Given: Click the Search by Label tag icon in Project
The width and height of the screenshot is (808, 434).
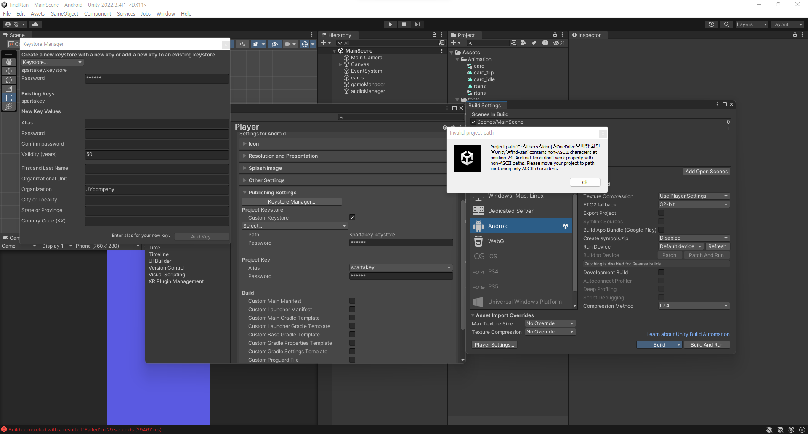Looking at the screenshot, I should point(534,43).
